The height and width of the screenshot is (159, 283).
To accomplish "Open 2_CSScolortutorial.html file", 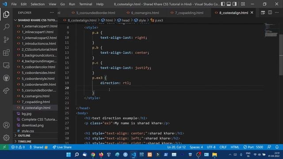I will point(36,49).
